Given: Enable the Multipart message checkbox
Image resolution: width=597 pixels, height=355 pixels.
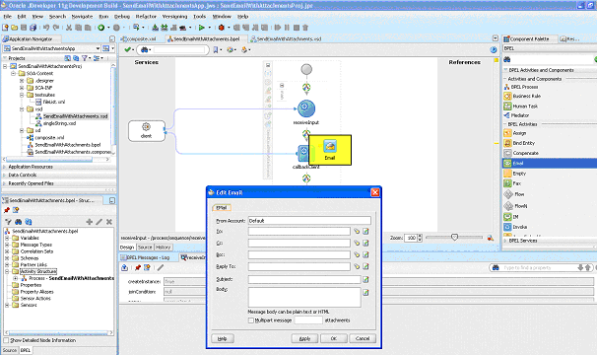Looking at the screenshot, I should [251, 320].
